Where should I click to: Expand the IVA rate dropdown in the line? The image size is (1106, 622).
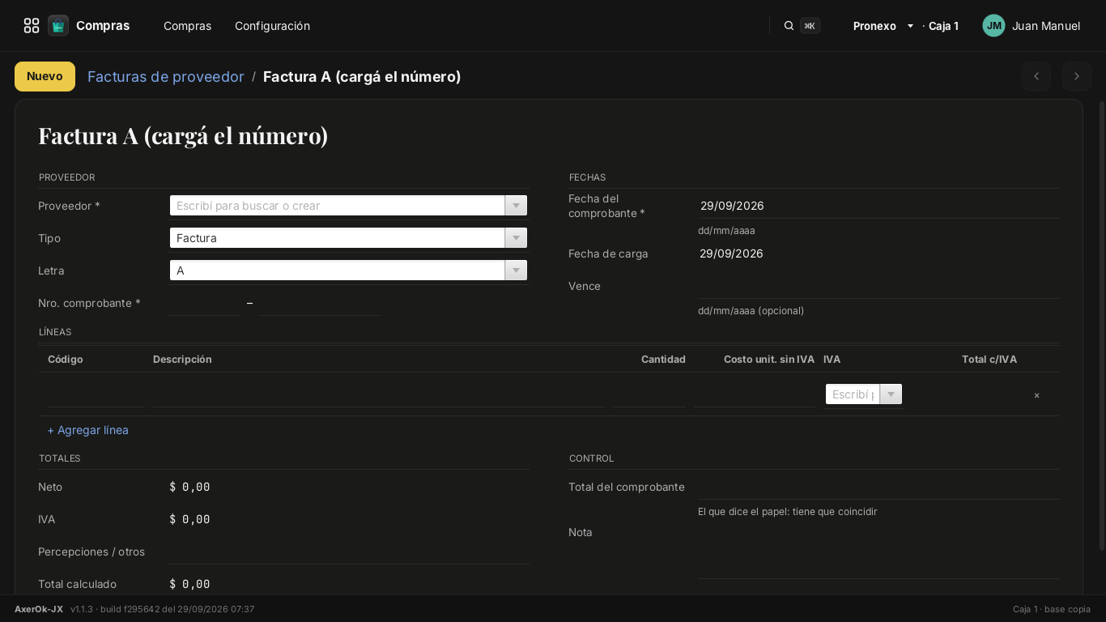pos(891,394)
